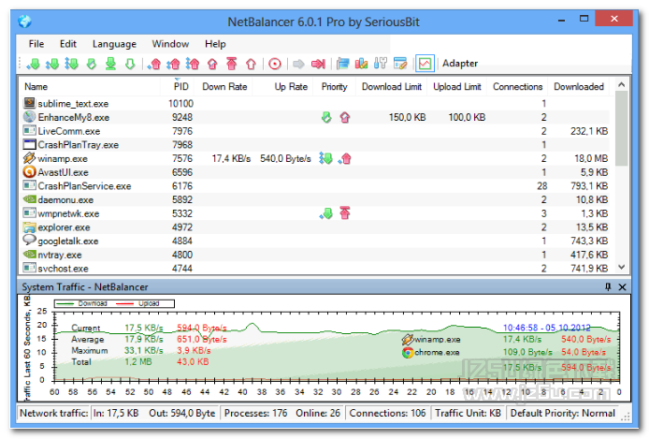The width and height of the screenshot is (649, 439).
Task: Click wmpnetwk.exe blocked upload icon
Action: tap(345, 212)
